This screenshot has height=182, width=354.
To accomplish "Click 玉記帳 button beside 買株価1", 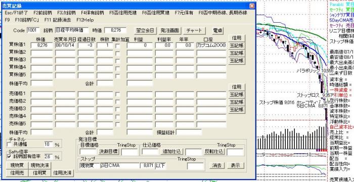I will coord(237,45).
